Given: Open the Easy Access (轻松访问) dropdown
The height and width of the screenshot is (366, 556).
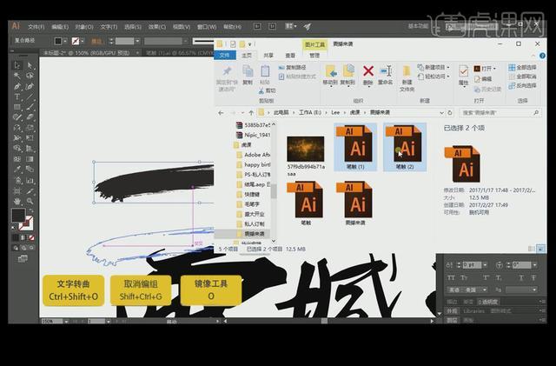Looking at the screenshot, I should point(434,77).
